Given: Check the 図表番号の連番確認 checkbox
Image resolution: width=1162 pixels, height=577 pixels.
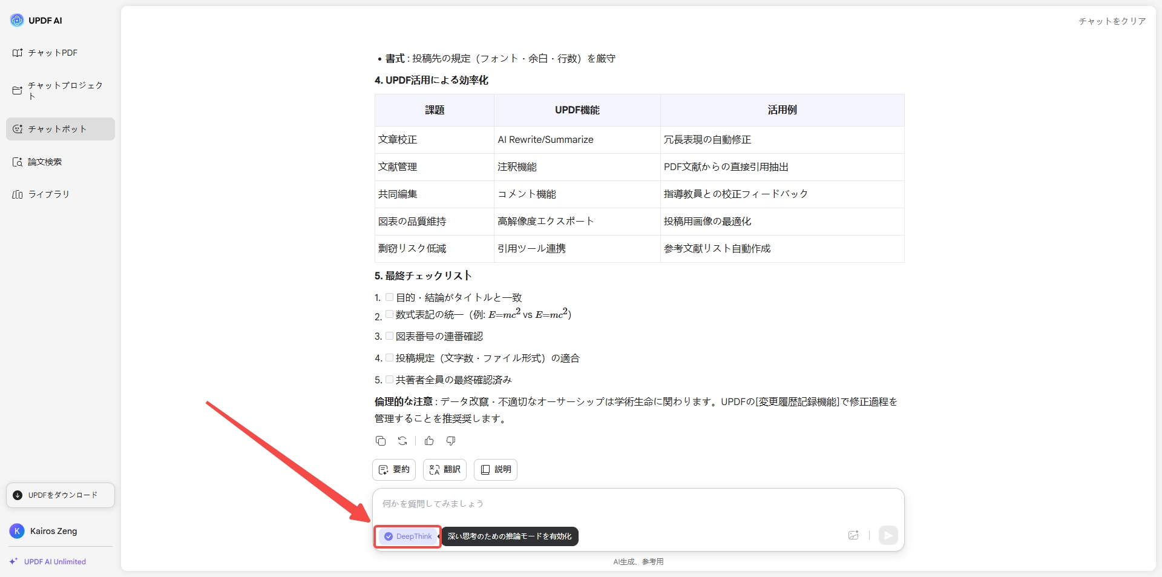Looking at the screenshot, I should click(389, 336).
